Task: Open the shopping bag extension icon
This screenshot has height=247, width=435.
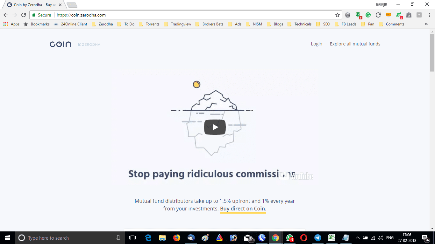Action: (409, 15)
